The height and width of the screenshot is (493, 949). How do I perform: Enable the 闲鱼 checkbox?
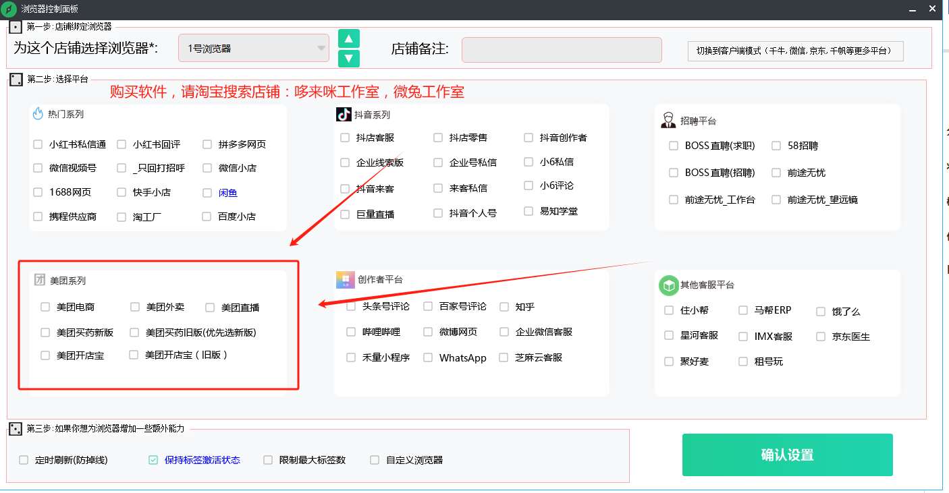coord(207,193)
